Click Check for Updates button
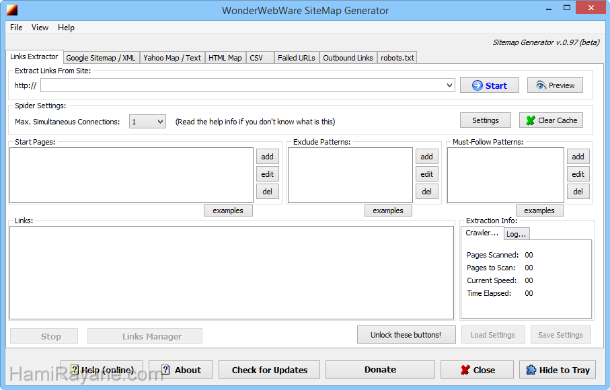Viewport: 610px width, 390px height. [269, 370]
